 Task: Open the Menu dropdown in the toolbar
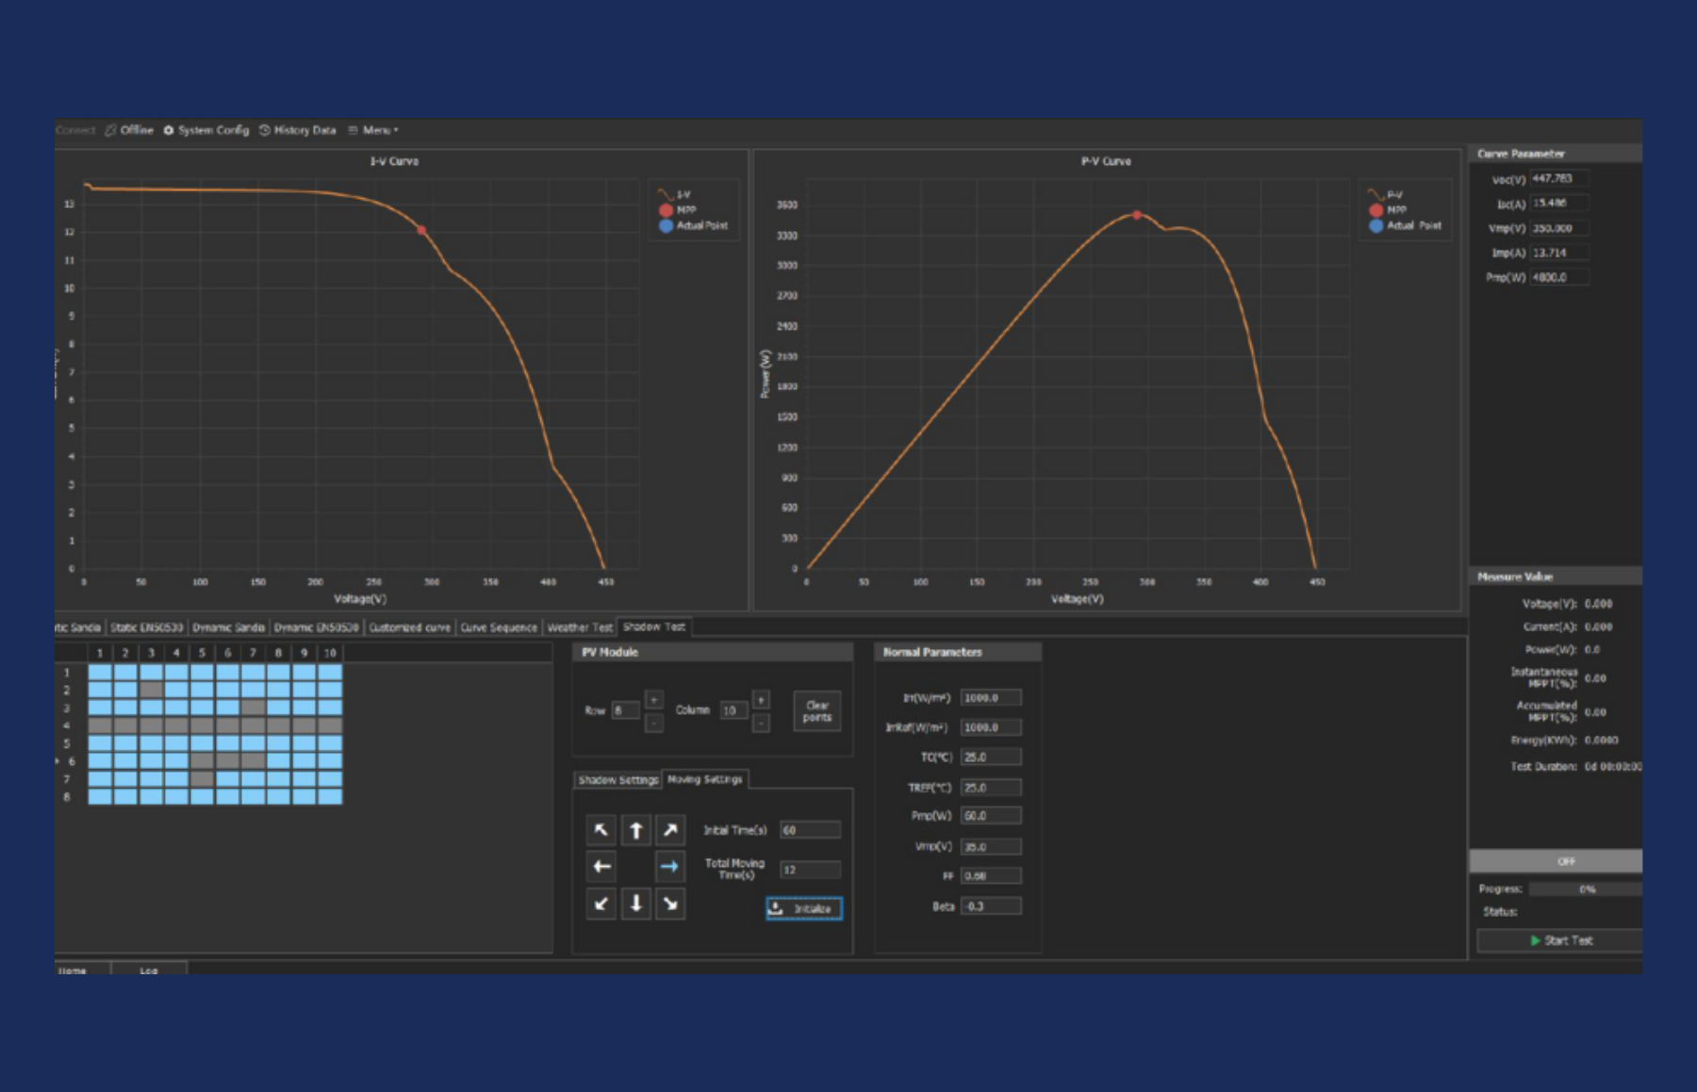click(374, 130)
